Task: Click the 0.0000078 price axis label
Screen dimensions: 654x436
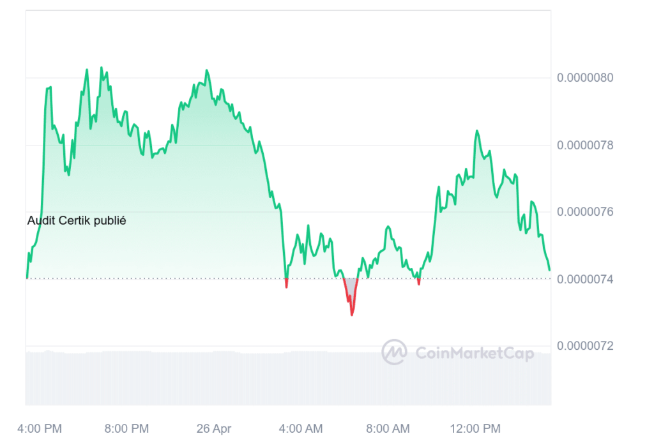Action: (x=585, y=145)
